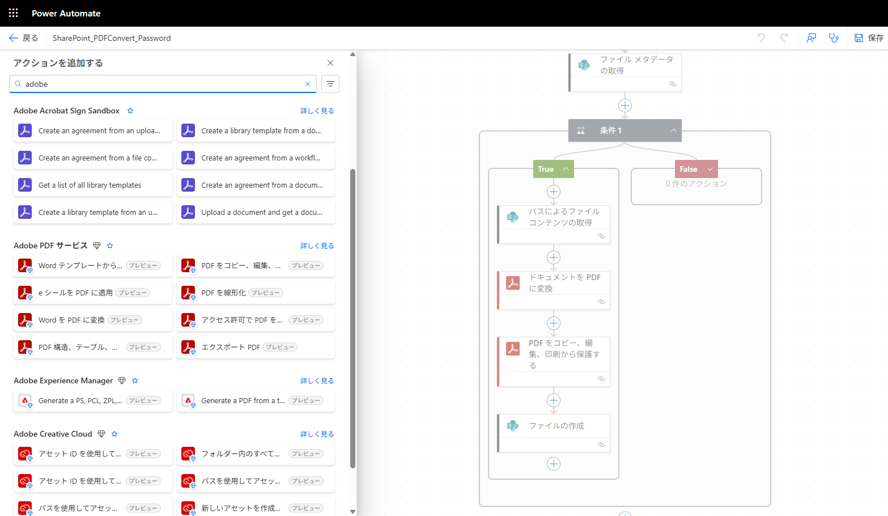Add step above ファイルの作成 action
The height and width of the screenshot is (516, 888).
(x=554, y=400)
